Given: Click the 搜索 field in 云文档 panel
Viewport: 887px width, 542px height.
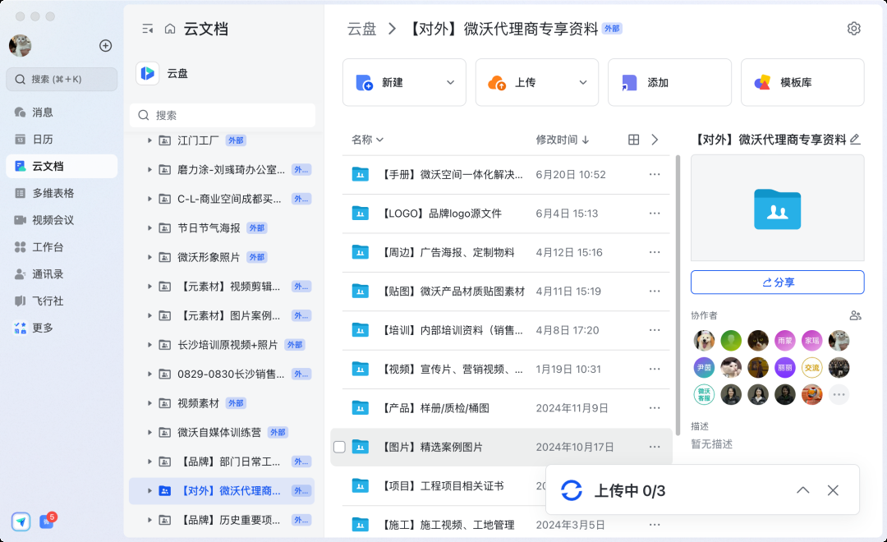Looking at the screenshot, I should (223, 116).
